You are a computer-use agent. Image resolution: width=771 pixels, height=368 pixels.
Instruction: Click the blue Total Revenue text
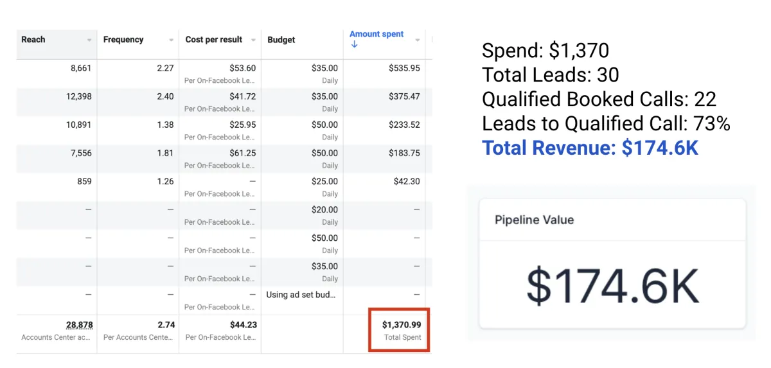point(590,148)
